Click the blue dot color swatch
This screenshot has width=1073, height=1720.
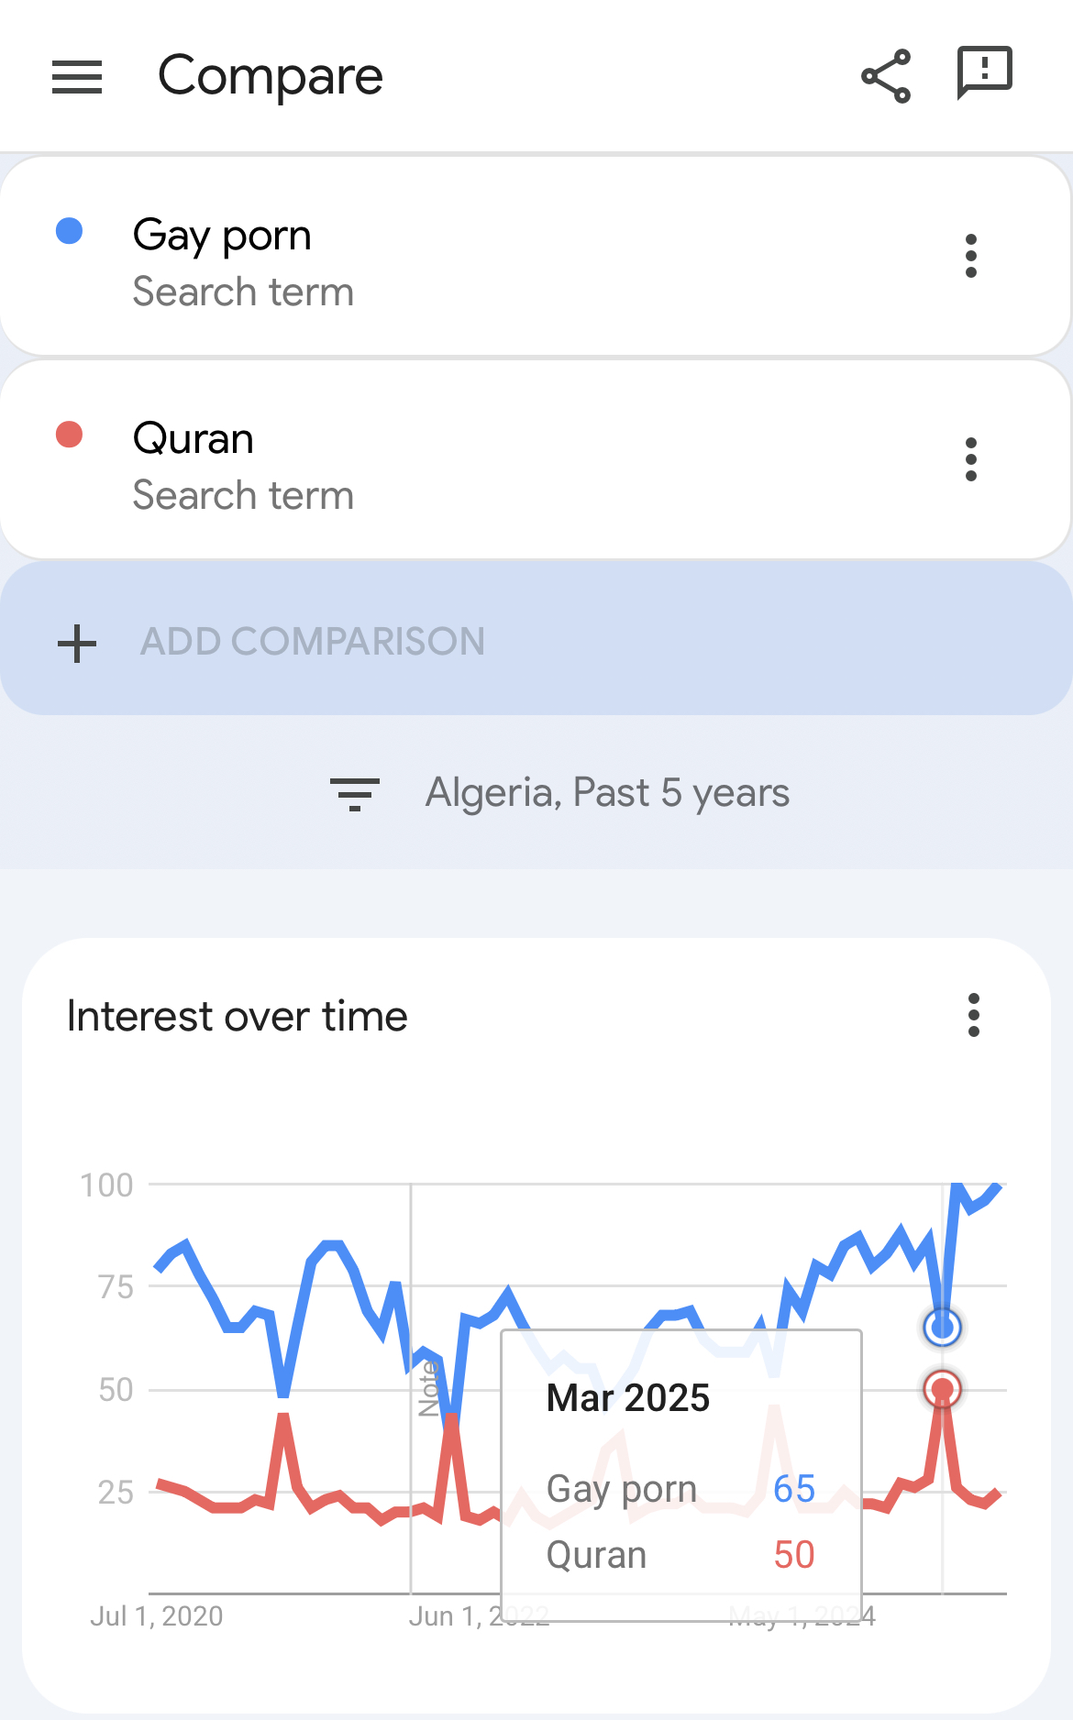pos(70,231)
